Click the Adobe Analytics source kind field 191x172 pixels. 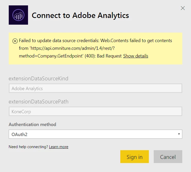pyautogui.click(x=95, y=88)
